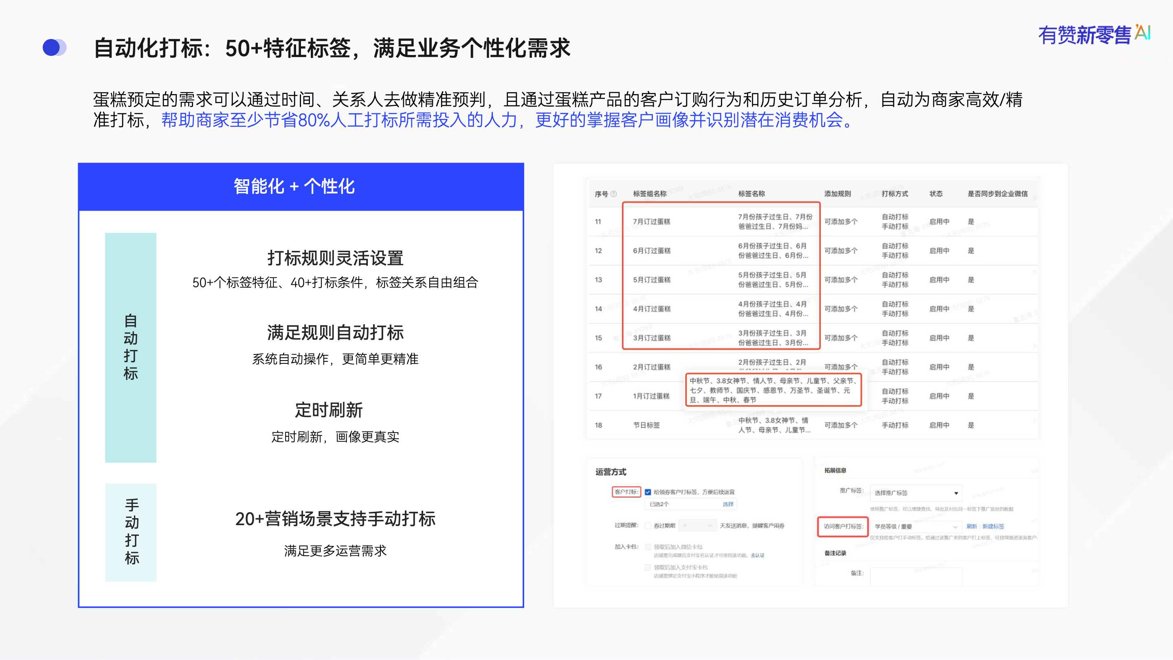Click the blue bullet dot before title
The width and height of the screenshot is (1173, 660).
54,48
